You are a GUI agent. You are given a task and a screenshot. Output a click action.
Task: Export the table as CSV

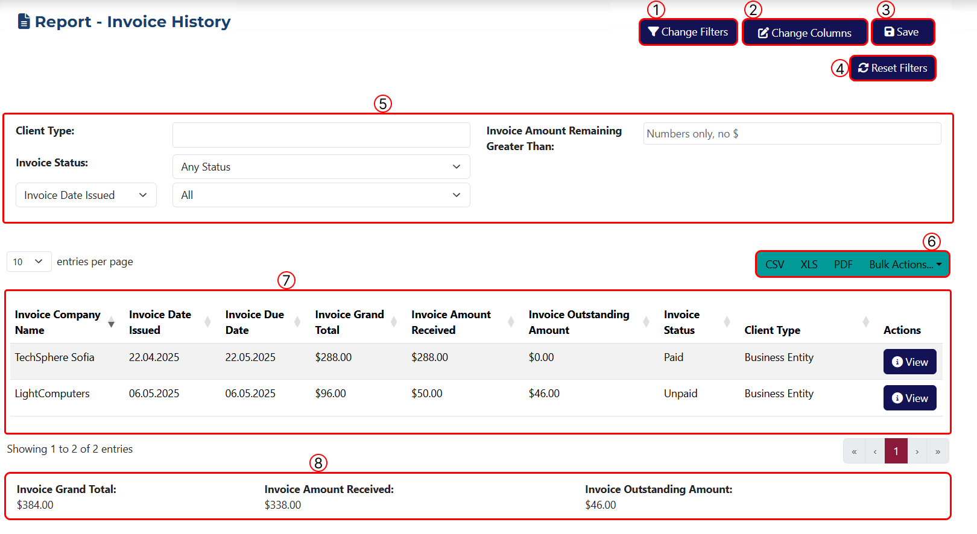click(x=774, y=265)
